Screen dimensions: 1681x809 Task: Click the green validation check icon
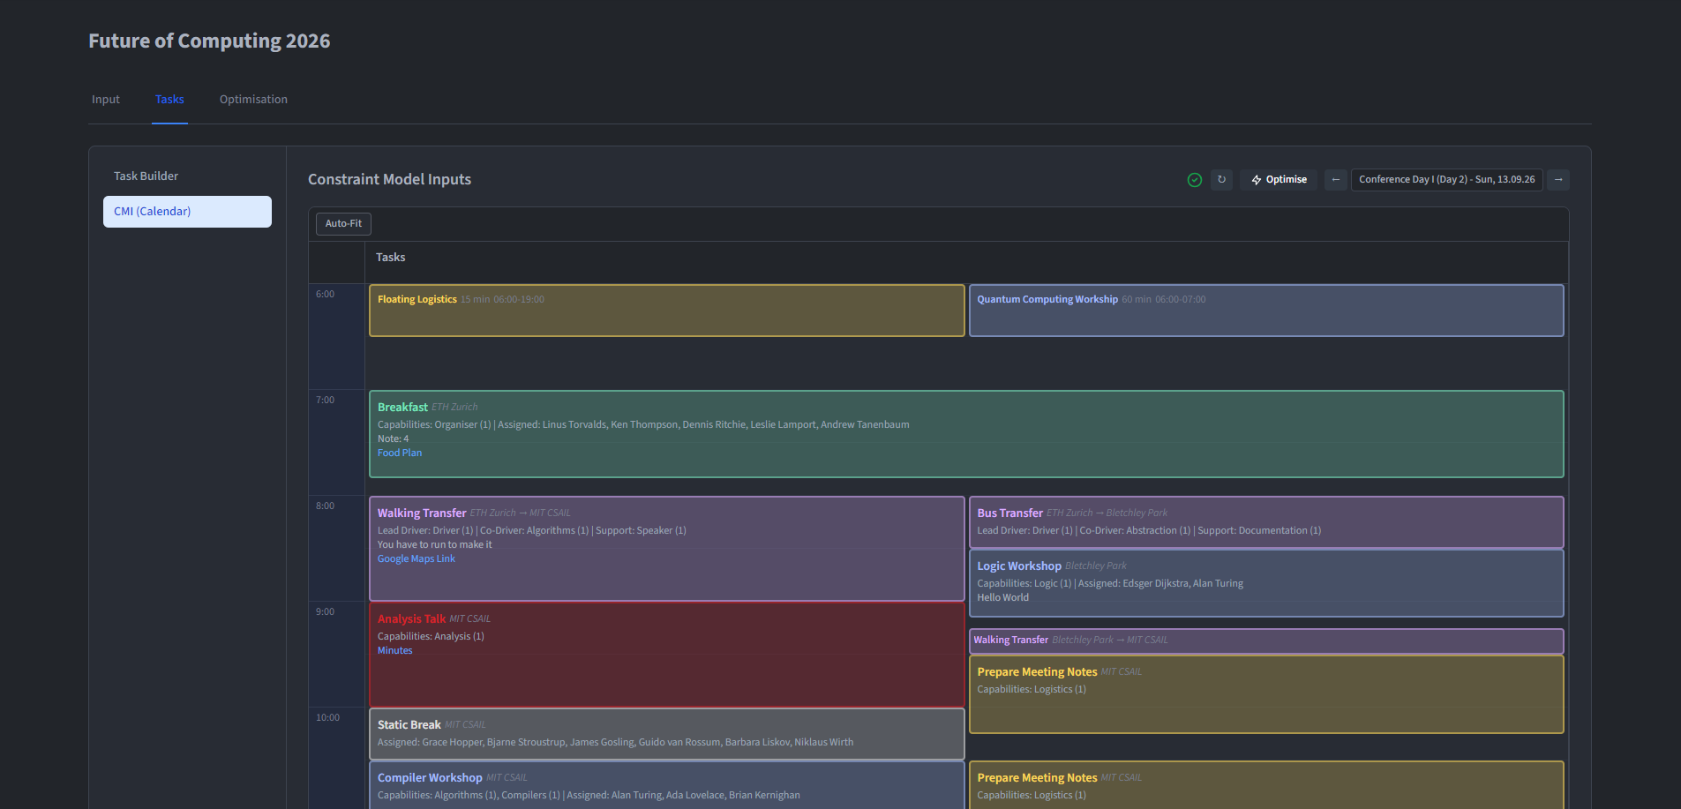click(x=1194, y=180)
